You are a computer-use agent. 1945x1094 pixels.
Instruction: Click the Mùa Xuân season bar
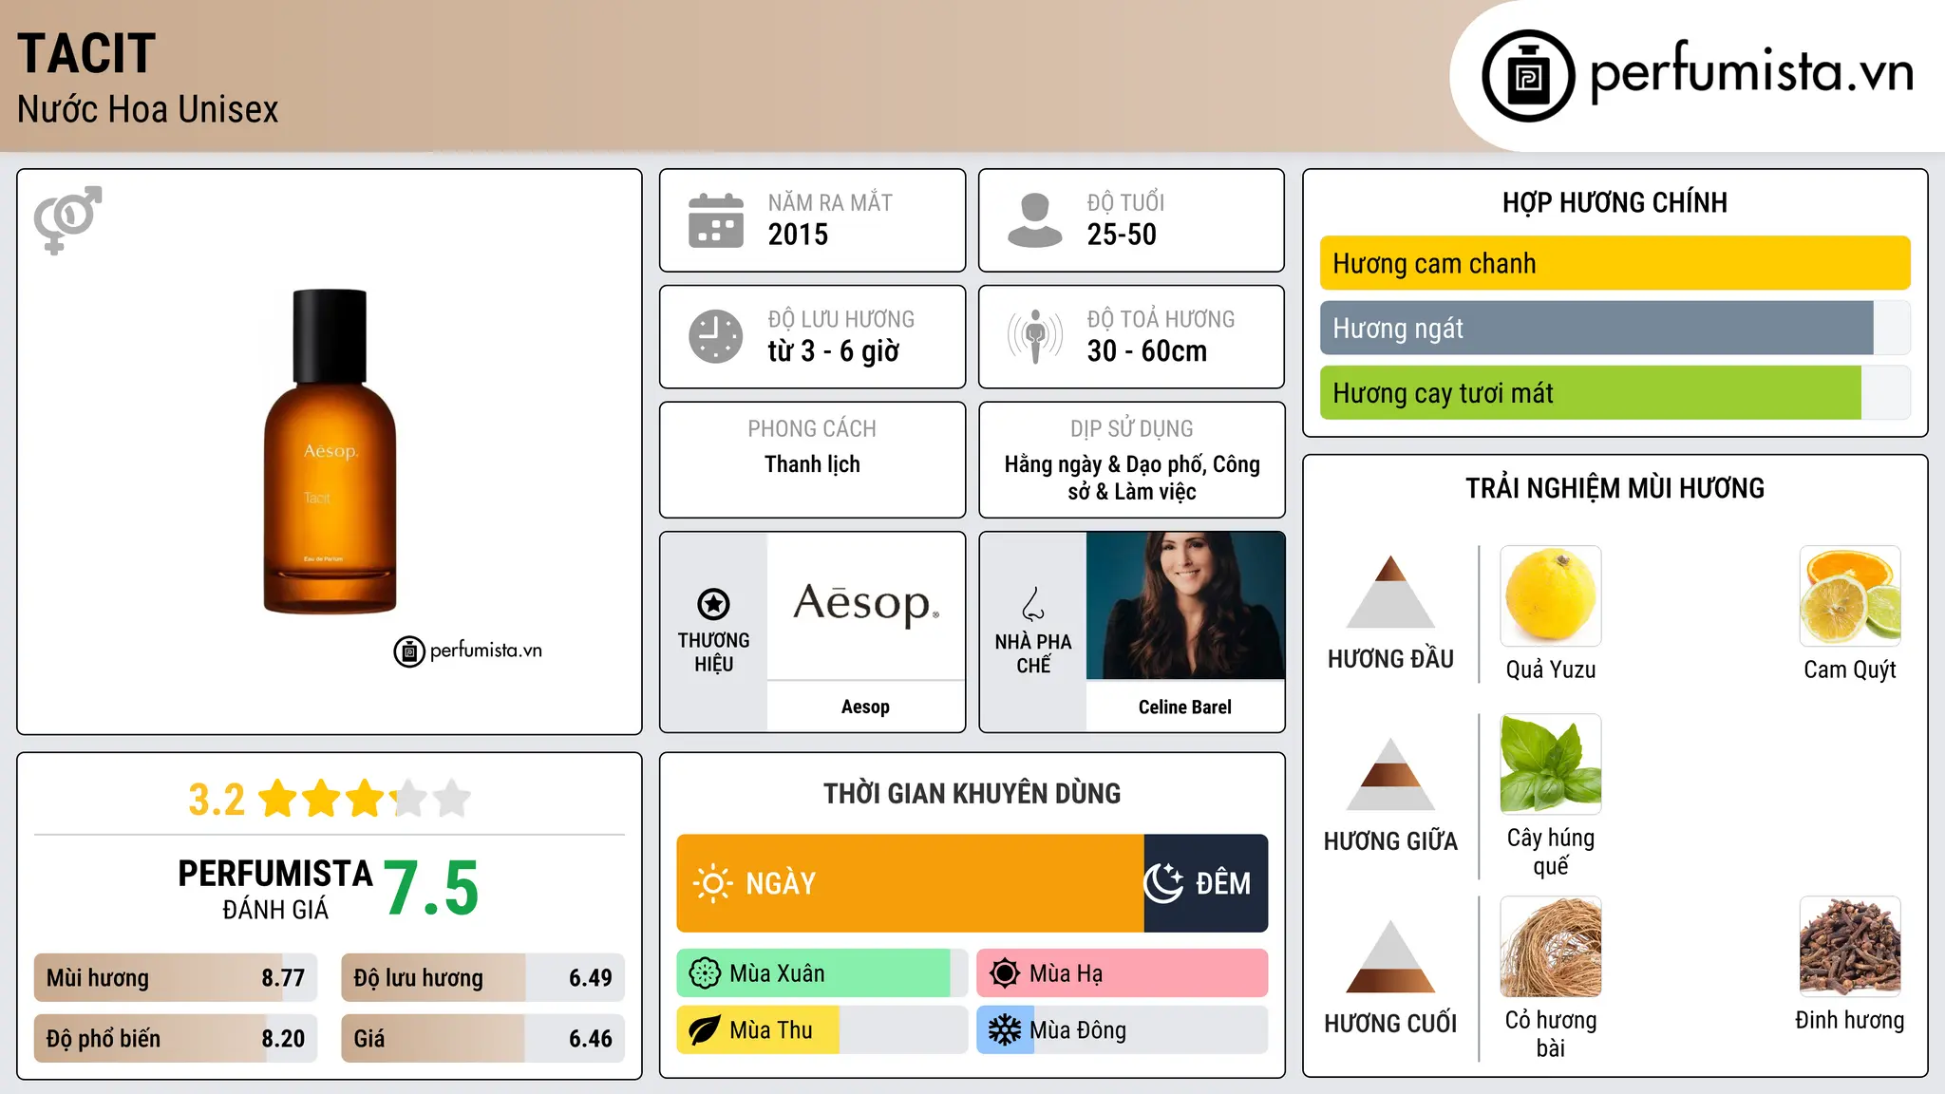click(x=822, y=973)
